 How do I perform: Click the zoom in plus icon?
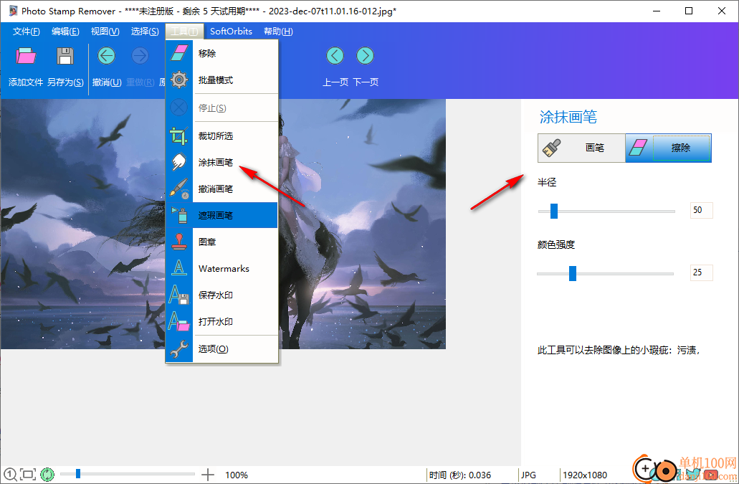[x=208, y=475]
